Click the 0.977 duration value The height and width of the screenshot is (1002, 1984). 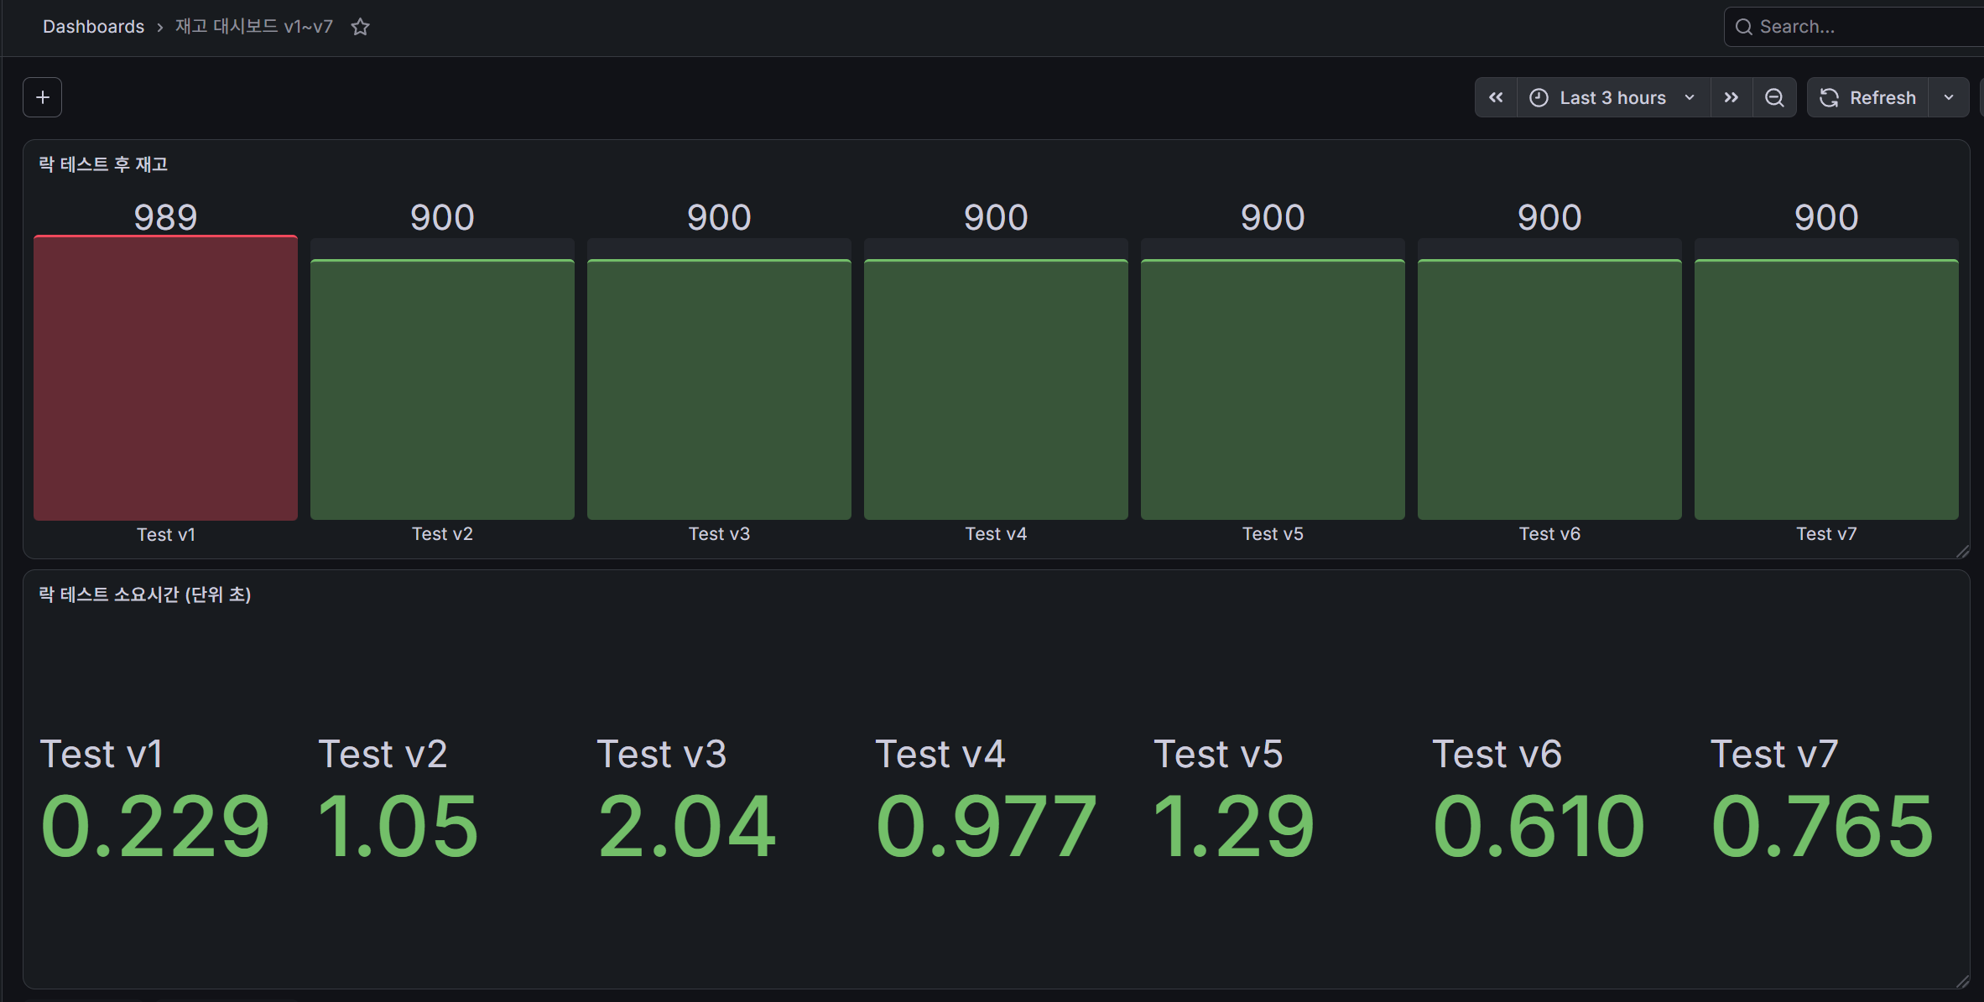pos(987,827)
